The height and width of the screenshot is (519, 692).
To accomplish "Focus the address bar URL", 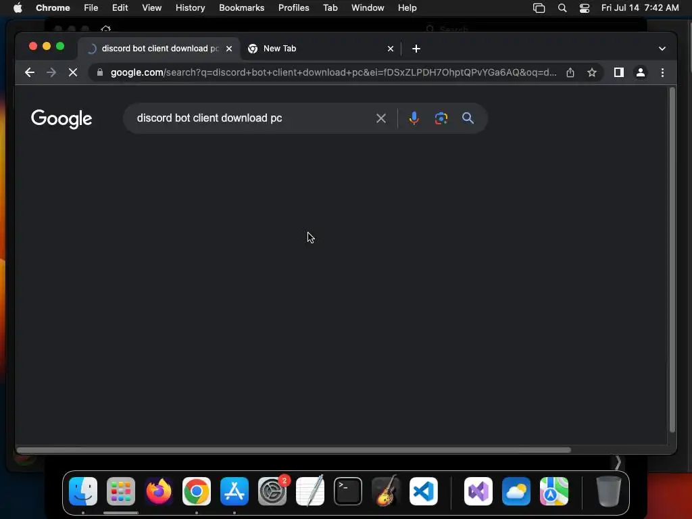I will [x=333, y=72].
